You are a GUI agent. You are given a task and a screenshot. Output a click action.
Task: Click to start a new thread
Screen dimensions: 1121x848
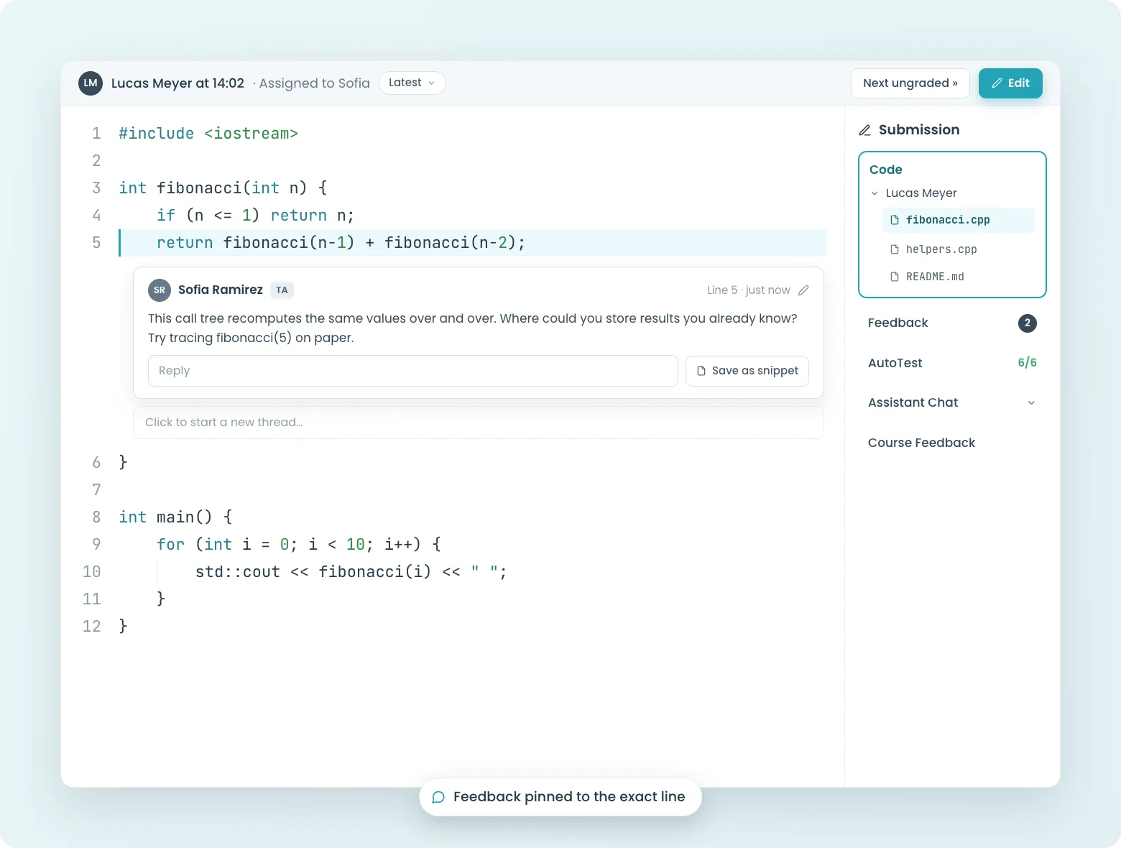coord(479,423)
